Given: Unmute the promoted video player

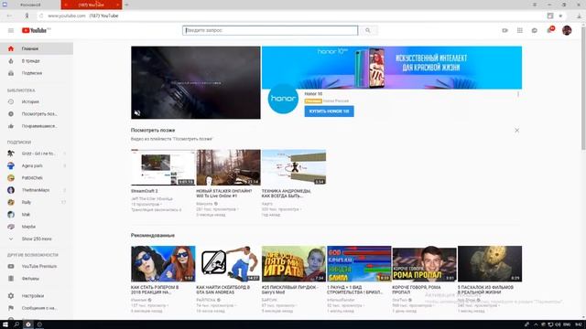Looking at the screenshot, I should point(137,113).
